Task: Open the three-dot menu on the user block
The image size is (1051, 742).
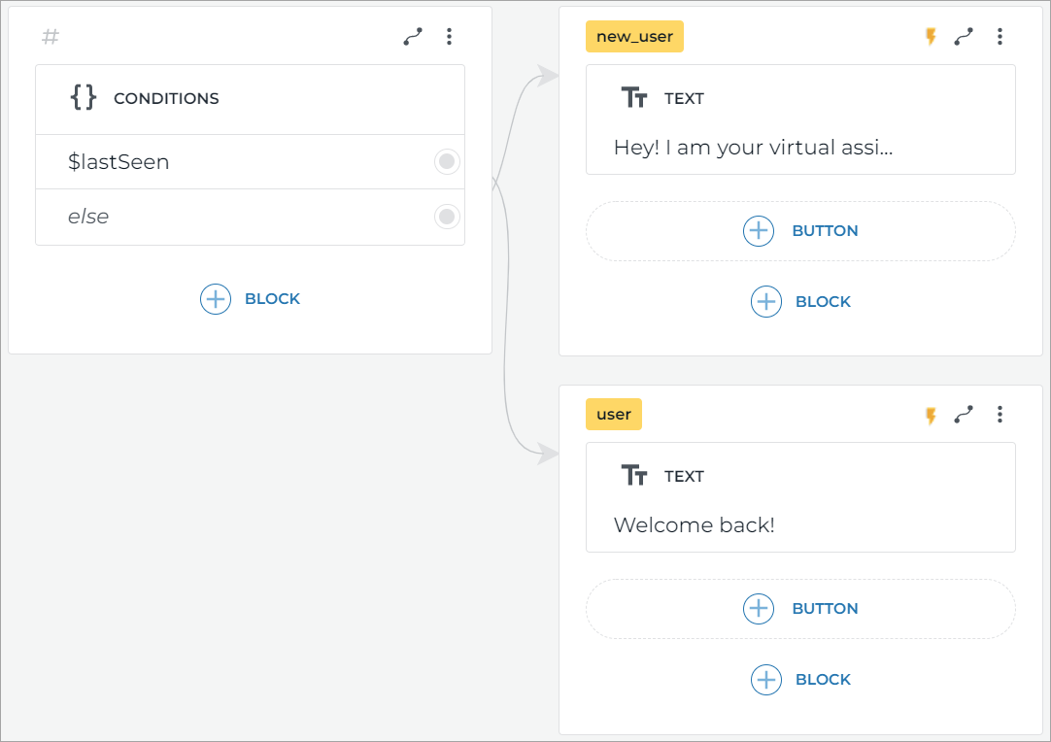Action: (1000, 414)
